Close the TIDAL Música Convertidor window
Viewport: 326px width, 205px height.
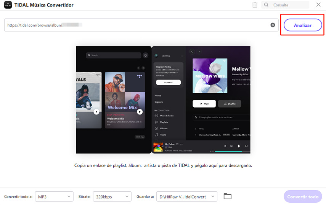tap(318, 5)
